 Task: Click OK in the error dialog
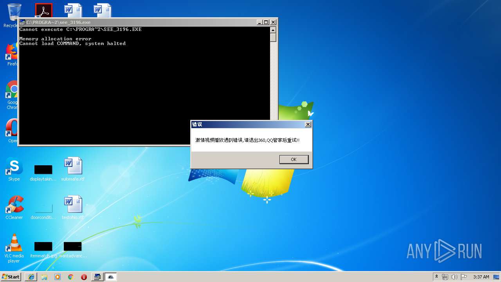(294, 159)
